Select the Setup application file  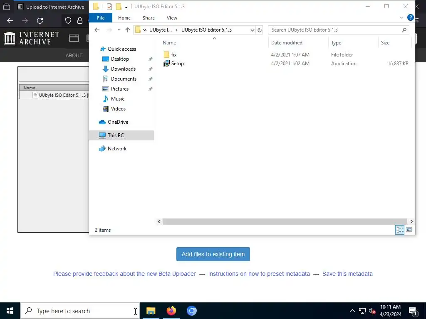pos(177,64)
